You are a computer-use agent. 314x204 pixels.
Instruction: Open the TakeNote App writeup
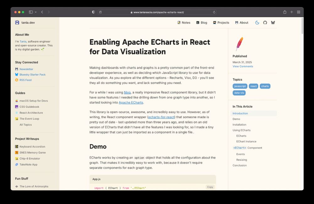point(29,165)
